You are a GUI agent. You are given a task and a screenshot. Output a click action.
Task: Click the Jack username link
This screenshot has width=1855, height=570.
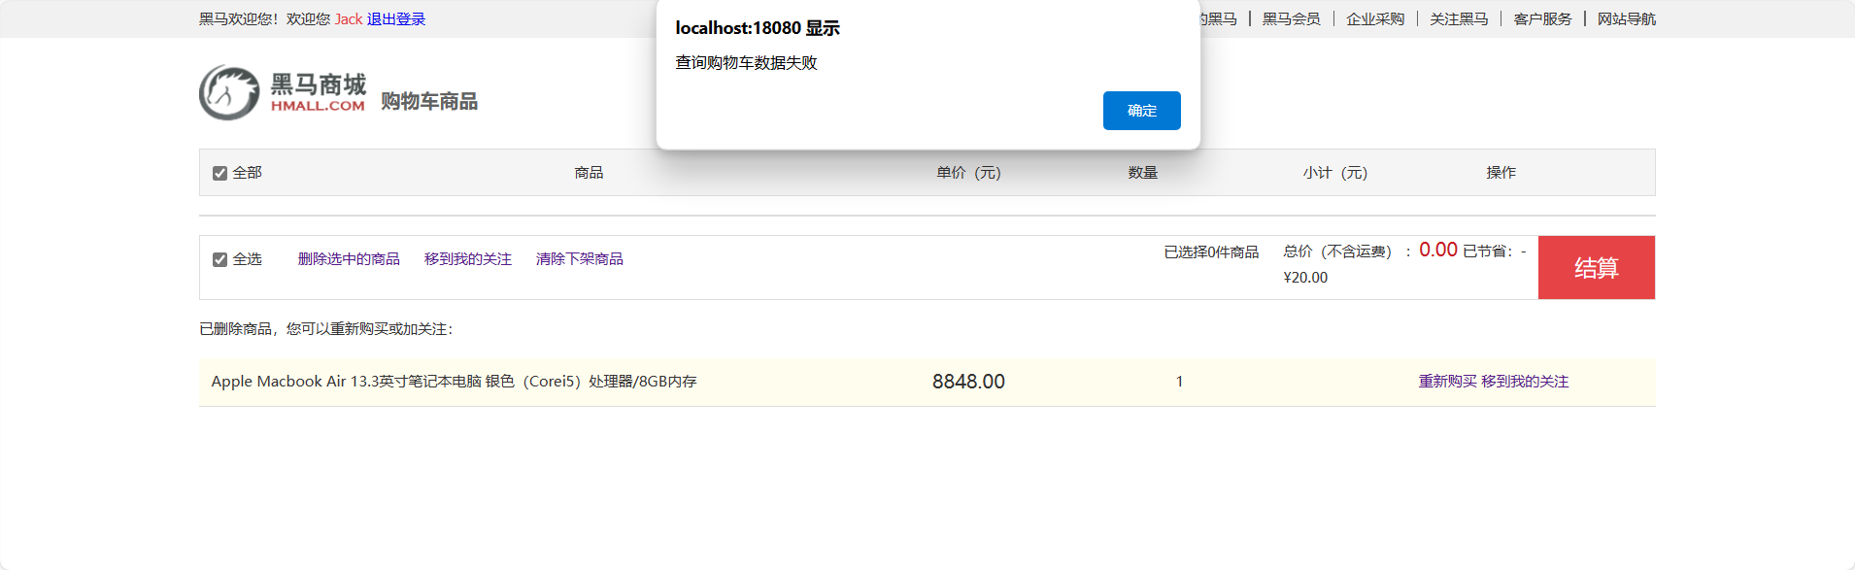click(x=349, y=19)
